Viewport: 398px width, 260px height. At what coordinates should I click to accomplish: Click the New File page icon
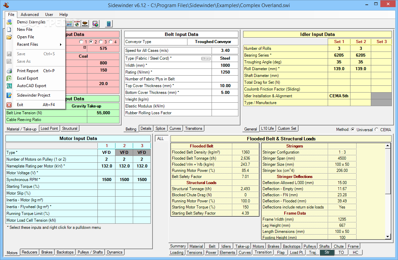click(x=9, y=29)
